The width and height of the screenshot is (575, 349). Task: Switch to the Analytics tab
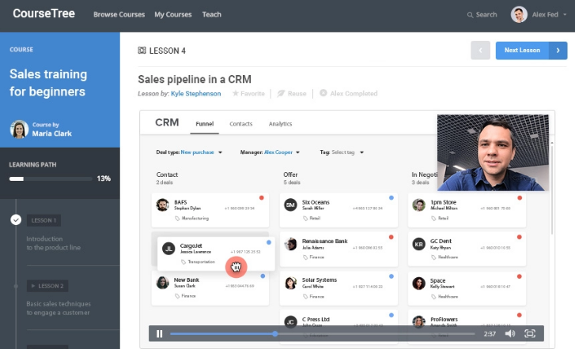point(280,124)
